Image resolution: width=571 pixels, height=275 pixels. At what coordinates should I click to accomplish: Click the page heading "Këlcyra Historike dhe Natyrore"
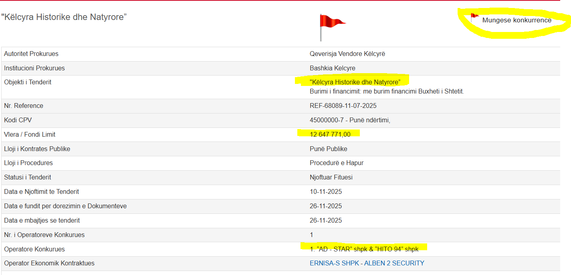tap(64, 17)
